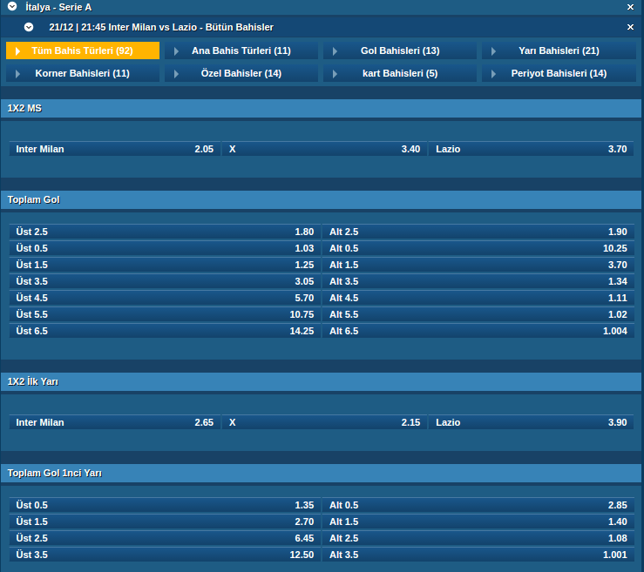This screenshot has height=572, width=644.
Task: Collapse the İtalya - Serie A section chevron
Action: tap(12, 7)
